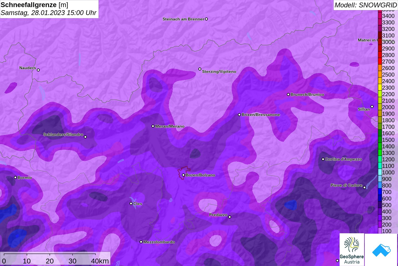Screen dimensions: 398x266
Task: Click the Matrei in label near legend
Action: [368, 40]
